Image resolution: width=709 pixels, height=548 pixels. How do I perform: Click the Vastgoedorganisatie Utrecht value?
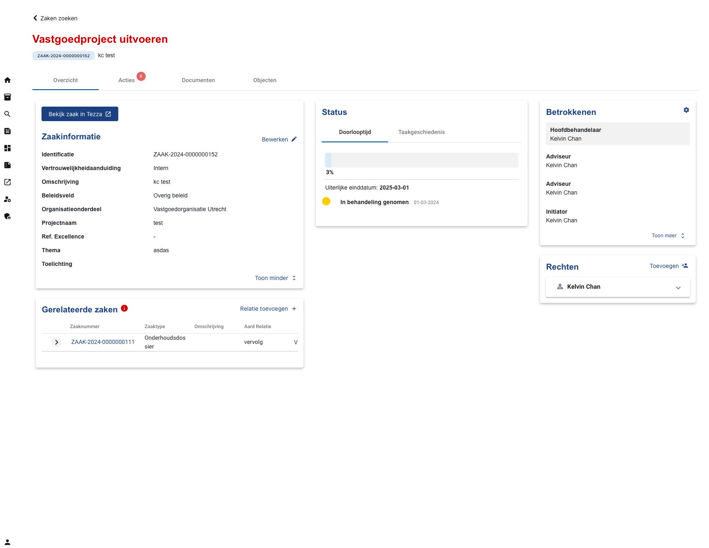[x=190, y=209]
